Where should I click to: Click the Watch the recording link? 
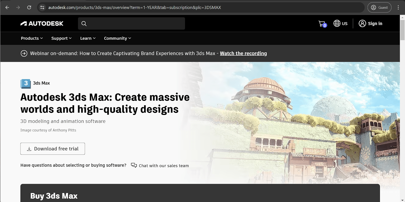pos(243,53)
